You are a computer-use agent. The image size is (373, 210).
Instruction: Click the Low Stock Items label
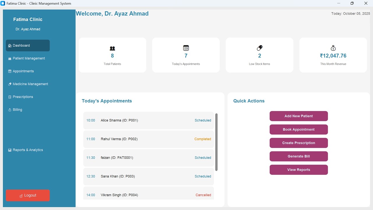(260, 64)
